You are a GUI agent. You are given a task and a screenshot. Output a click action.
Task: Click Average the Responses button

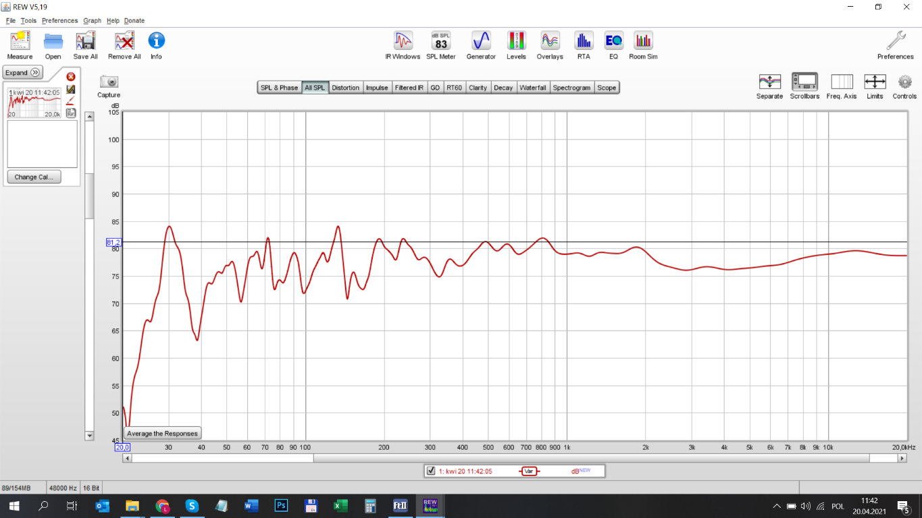tap(163, 434)
